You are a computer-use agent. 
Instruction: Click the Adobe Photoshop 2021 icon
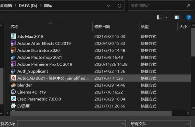pyautogui.click(x=13, y=57)
